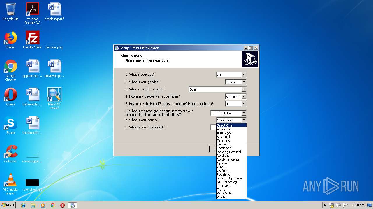
Task: Select Aust-Agder from county list
Action: [x=231, y=133]
